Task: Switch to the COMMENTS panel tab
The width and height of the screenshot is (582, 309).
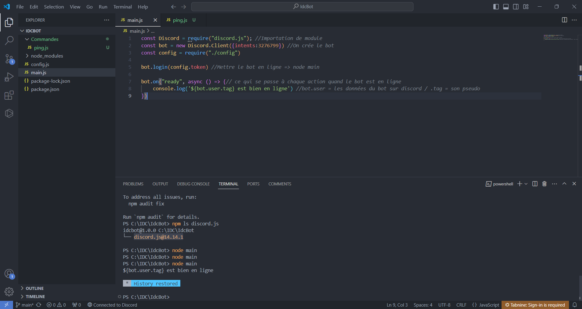Action: tap(280, 184)
